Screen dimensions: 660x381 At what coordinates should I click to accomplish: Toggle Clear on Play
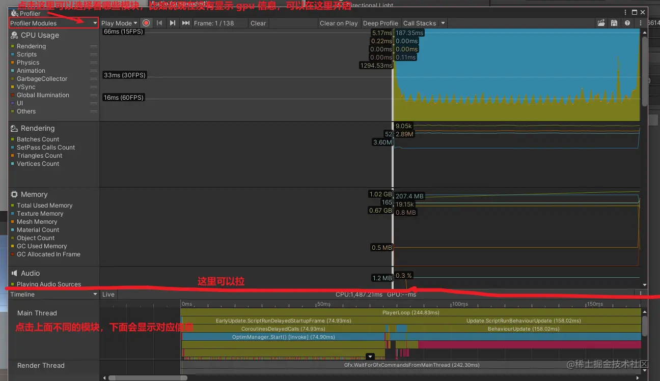[339, 23]
